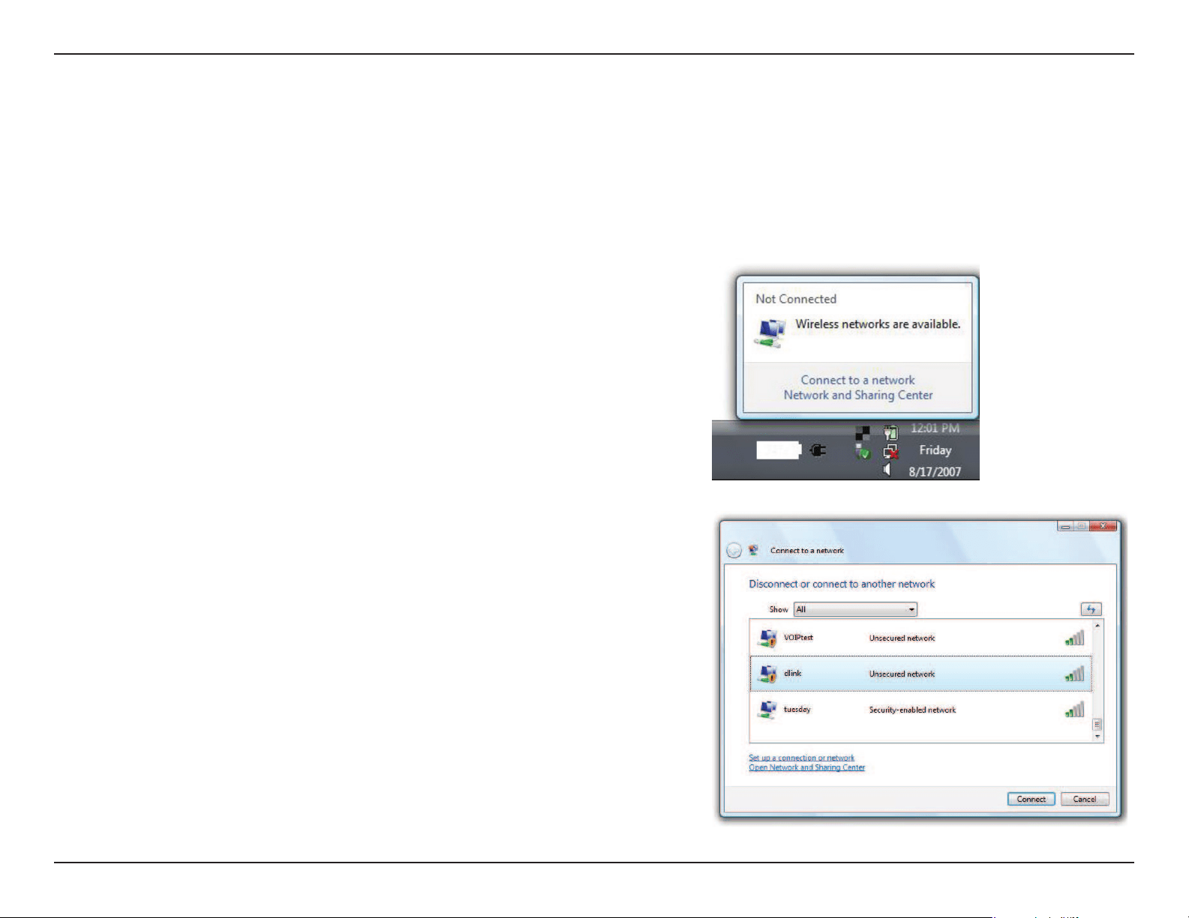The height and width of the screenshot is (918, 1189).
Task: Click Set up a connection or network
Action: point(801,758)
